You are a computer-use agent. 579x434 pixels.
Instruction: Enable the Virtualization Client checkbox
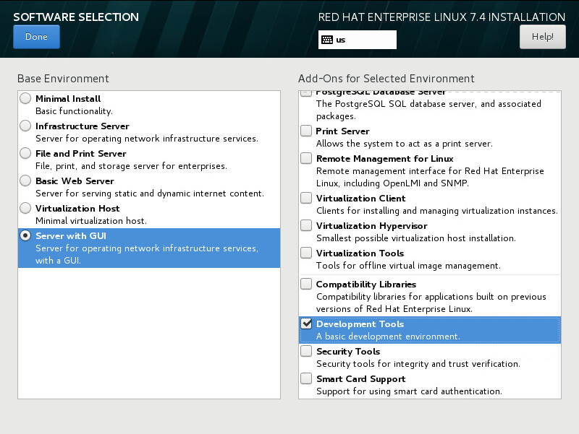point(306,198)
